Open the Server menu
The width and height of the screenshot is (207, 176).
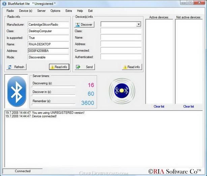(x=41, y=11)
